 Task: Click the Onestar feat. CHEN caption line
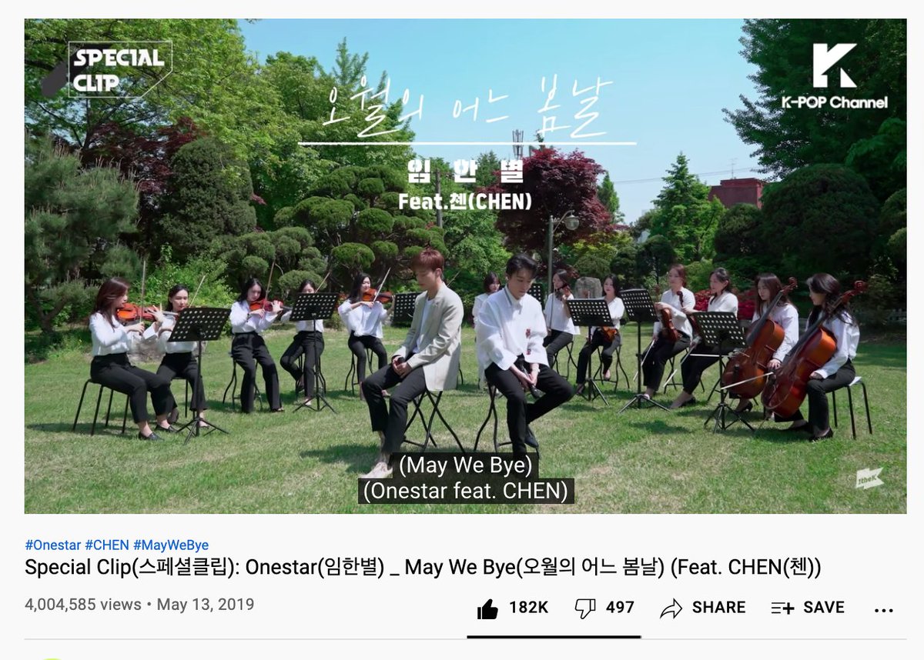(466, 491)
